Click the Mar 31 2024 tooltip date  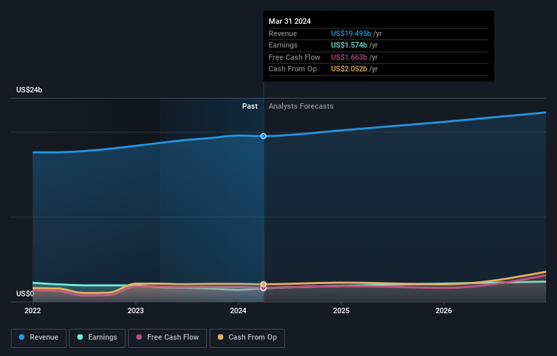290,21
